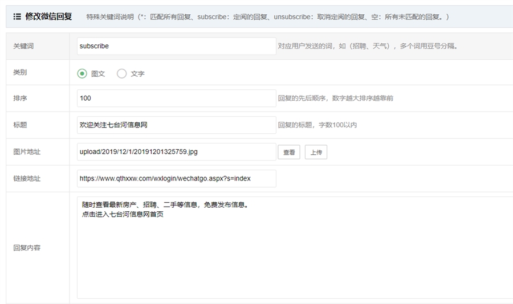Focus the 关键词 field containing subscribe
Screen dimensions: 513x304
176,46
